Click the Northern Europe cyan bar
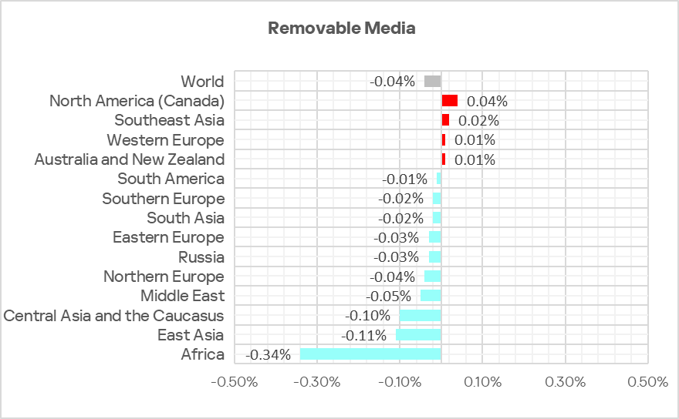Screen dimensions: 679x419 coord(432,277)
